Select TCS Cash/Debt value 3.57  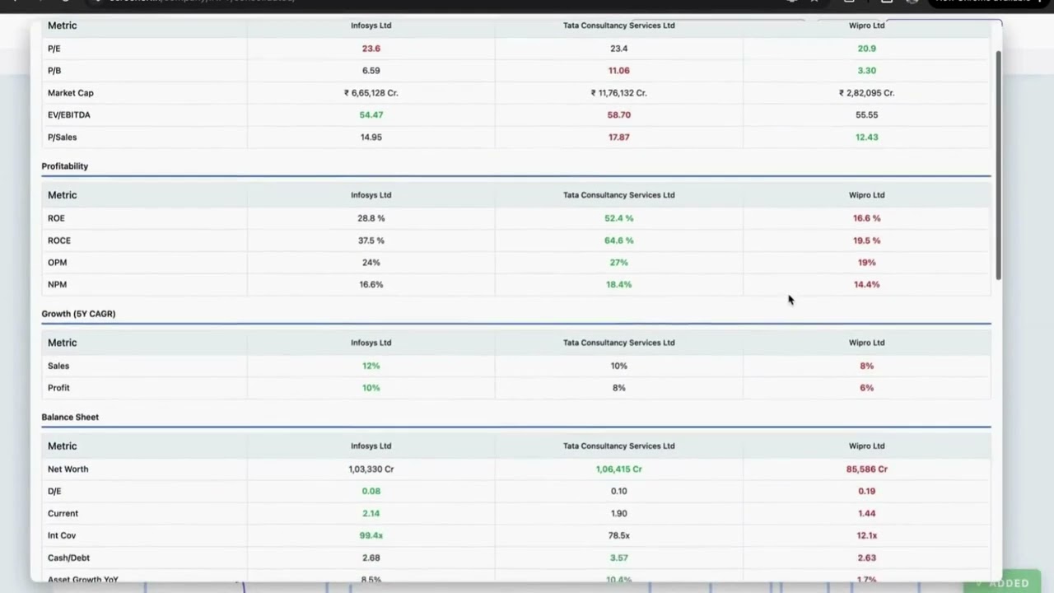(619, 558)
